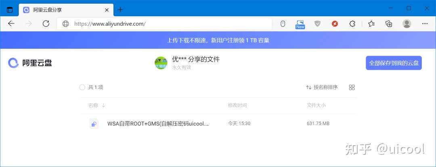Open a new tab with the plus icon
The width and height of the screenshot is (436, 167).
point(120,10)
